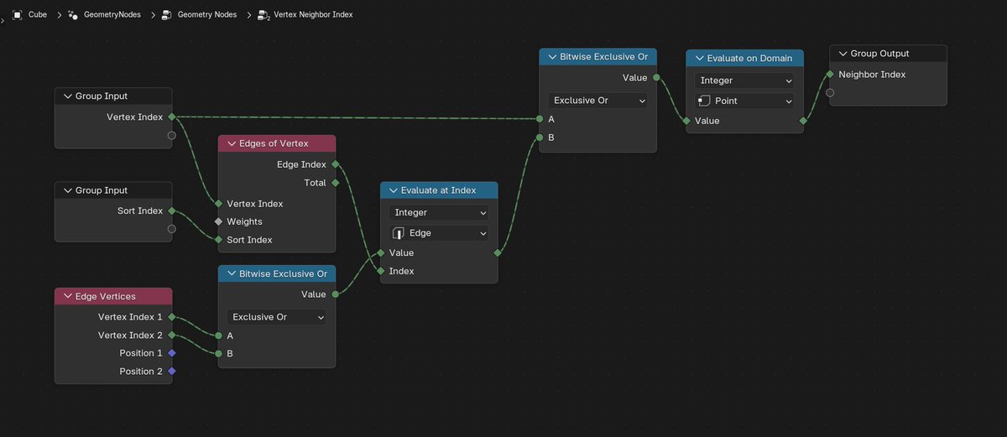Click Position 1 output socket
This screenshot has height=437, width=1007.
171,353
